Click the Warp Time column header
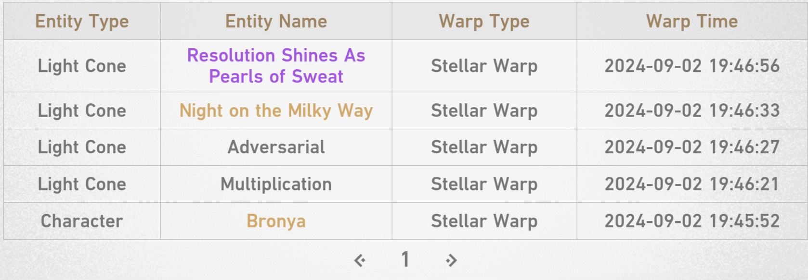The image size is (808, 280). [691, 22]
